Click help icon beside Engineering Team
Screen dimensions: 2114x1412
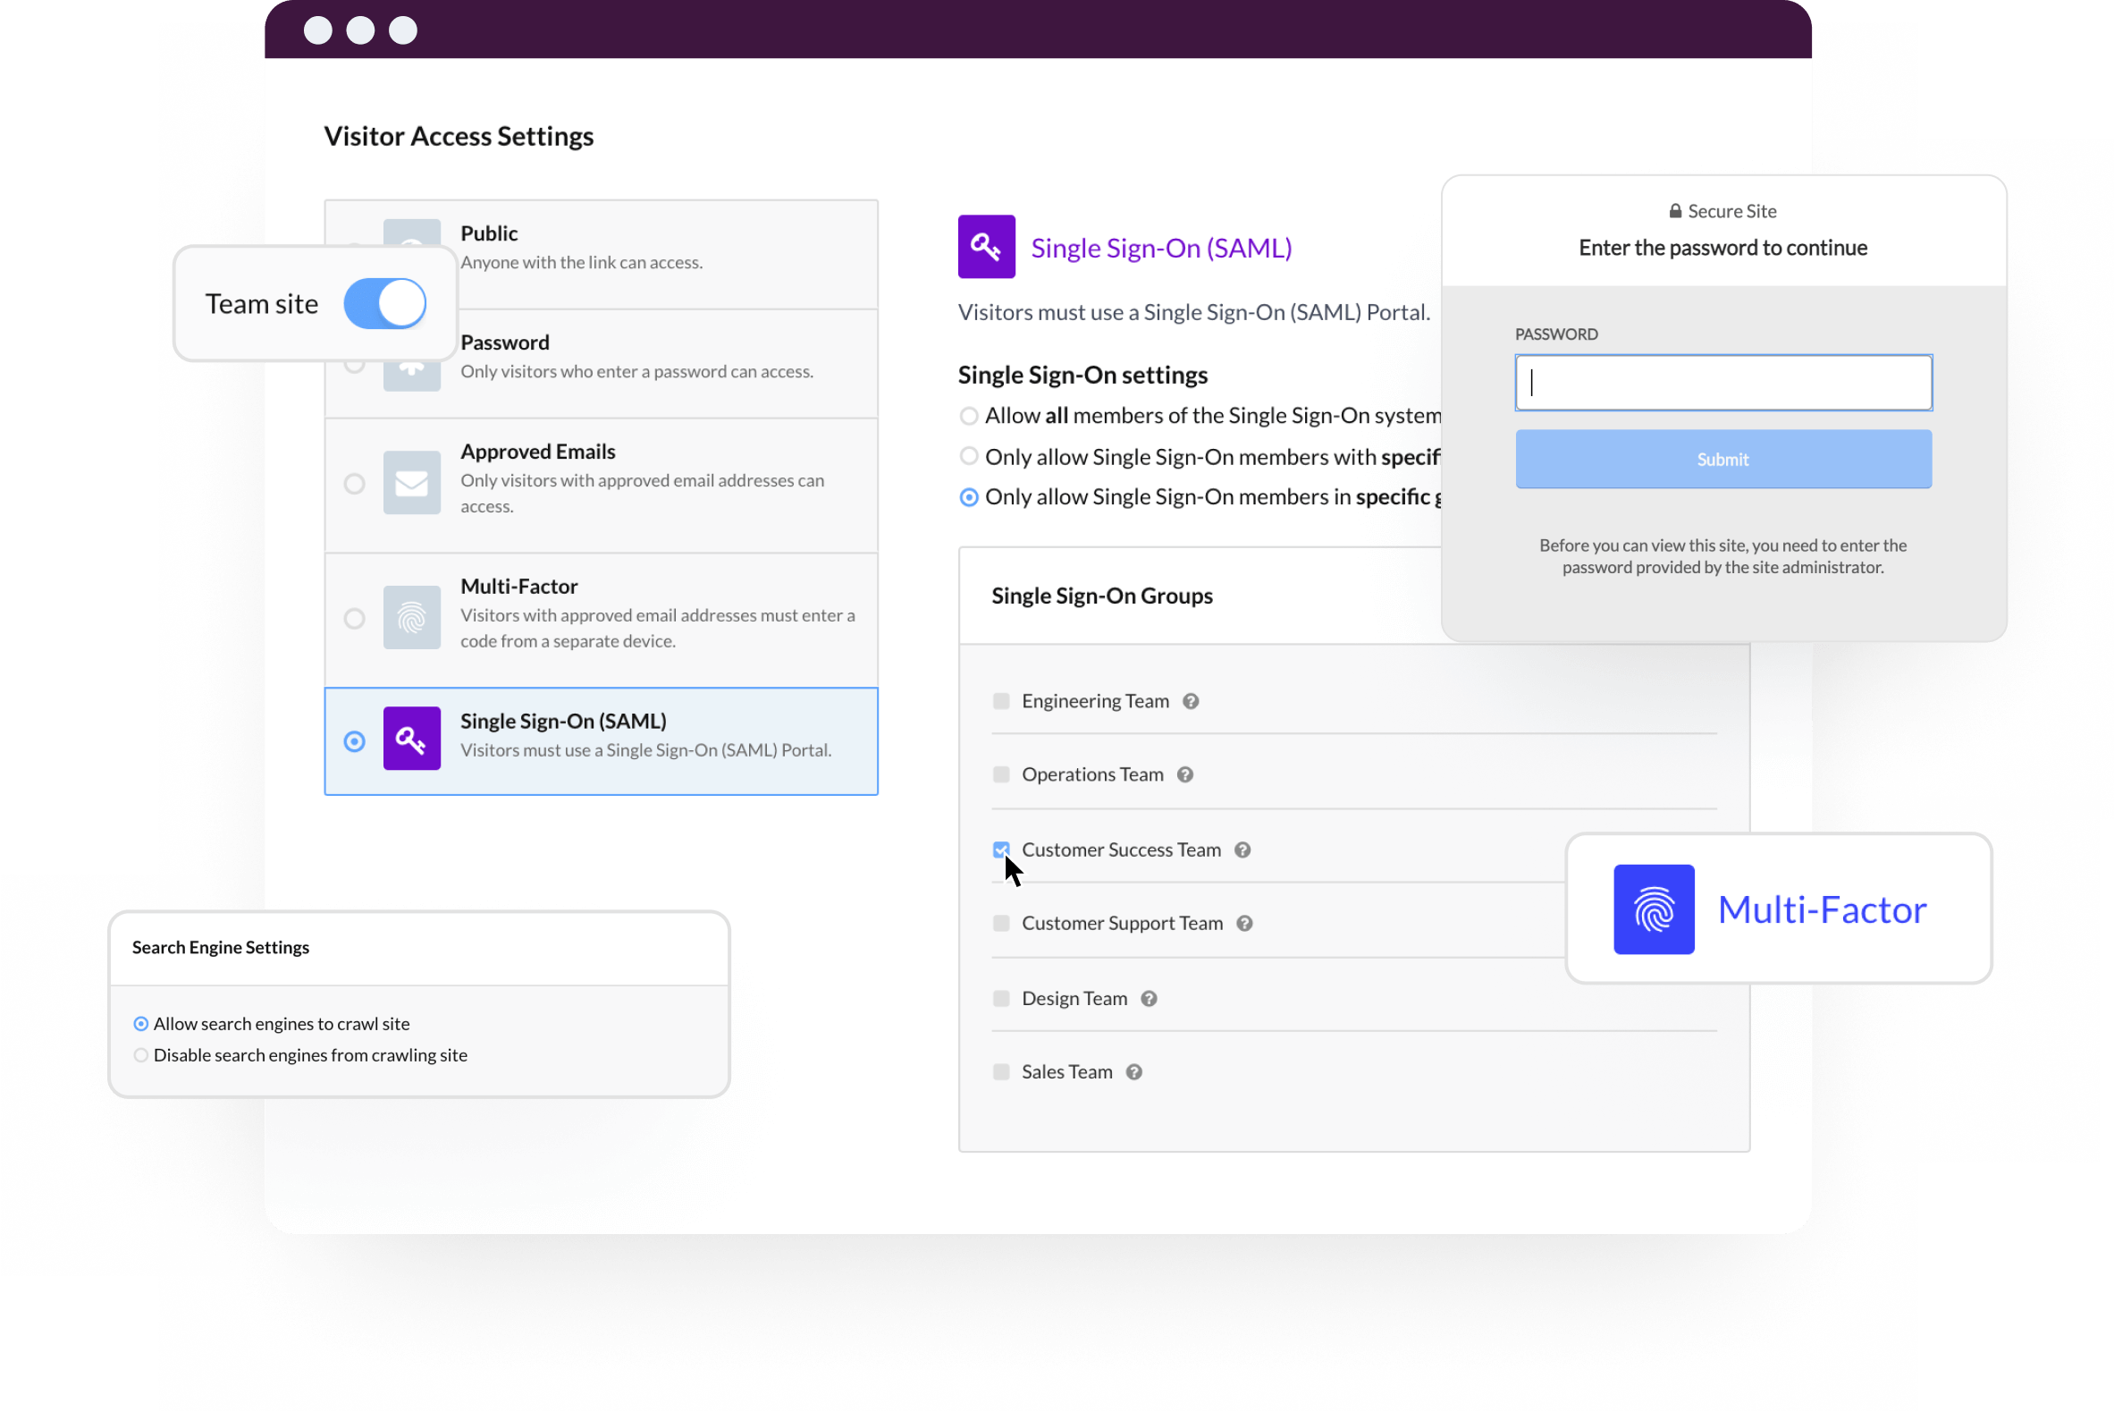point(1190,701)
